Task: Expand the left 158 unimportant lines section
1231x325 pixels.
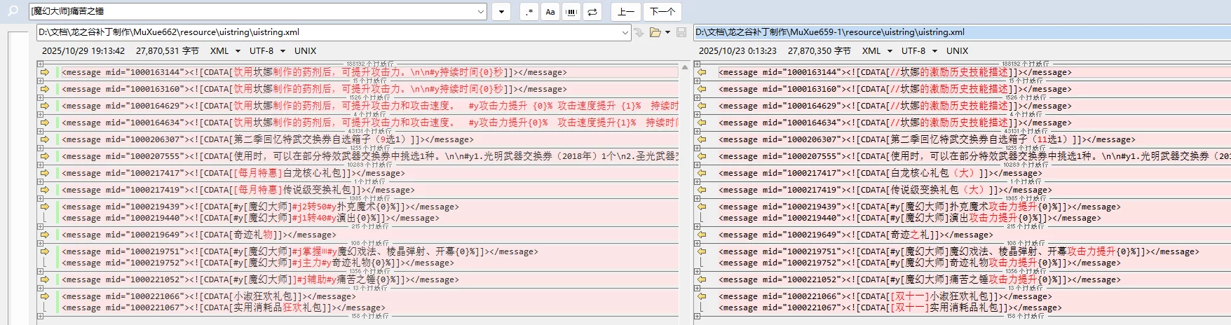Action: coord(40,316)
